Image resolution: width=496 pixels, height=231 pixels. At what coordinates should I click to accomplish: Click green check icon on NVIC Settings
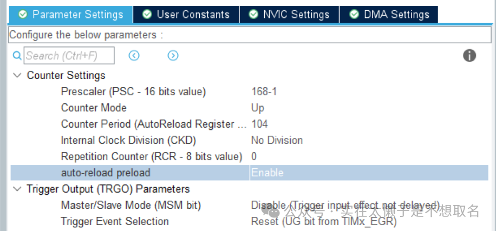coord(253,14)
